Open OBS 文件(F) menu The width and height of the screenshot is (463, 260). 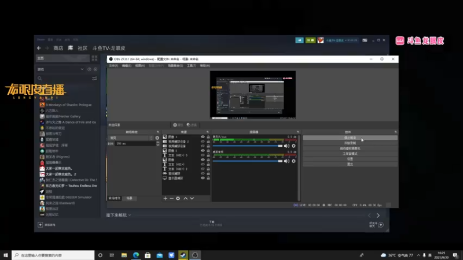[x=113, y=66]
